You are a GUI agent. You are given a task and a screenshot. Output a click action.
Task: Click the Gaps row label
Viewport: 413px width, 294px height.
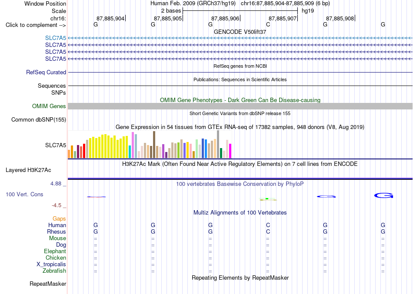coord(59,219)
